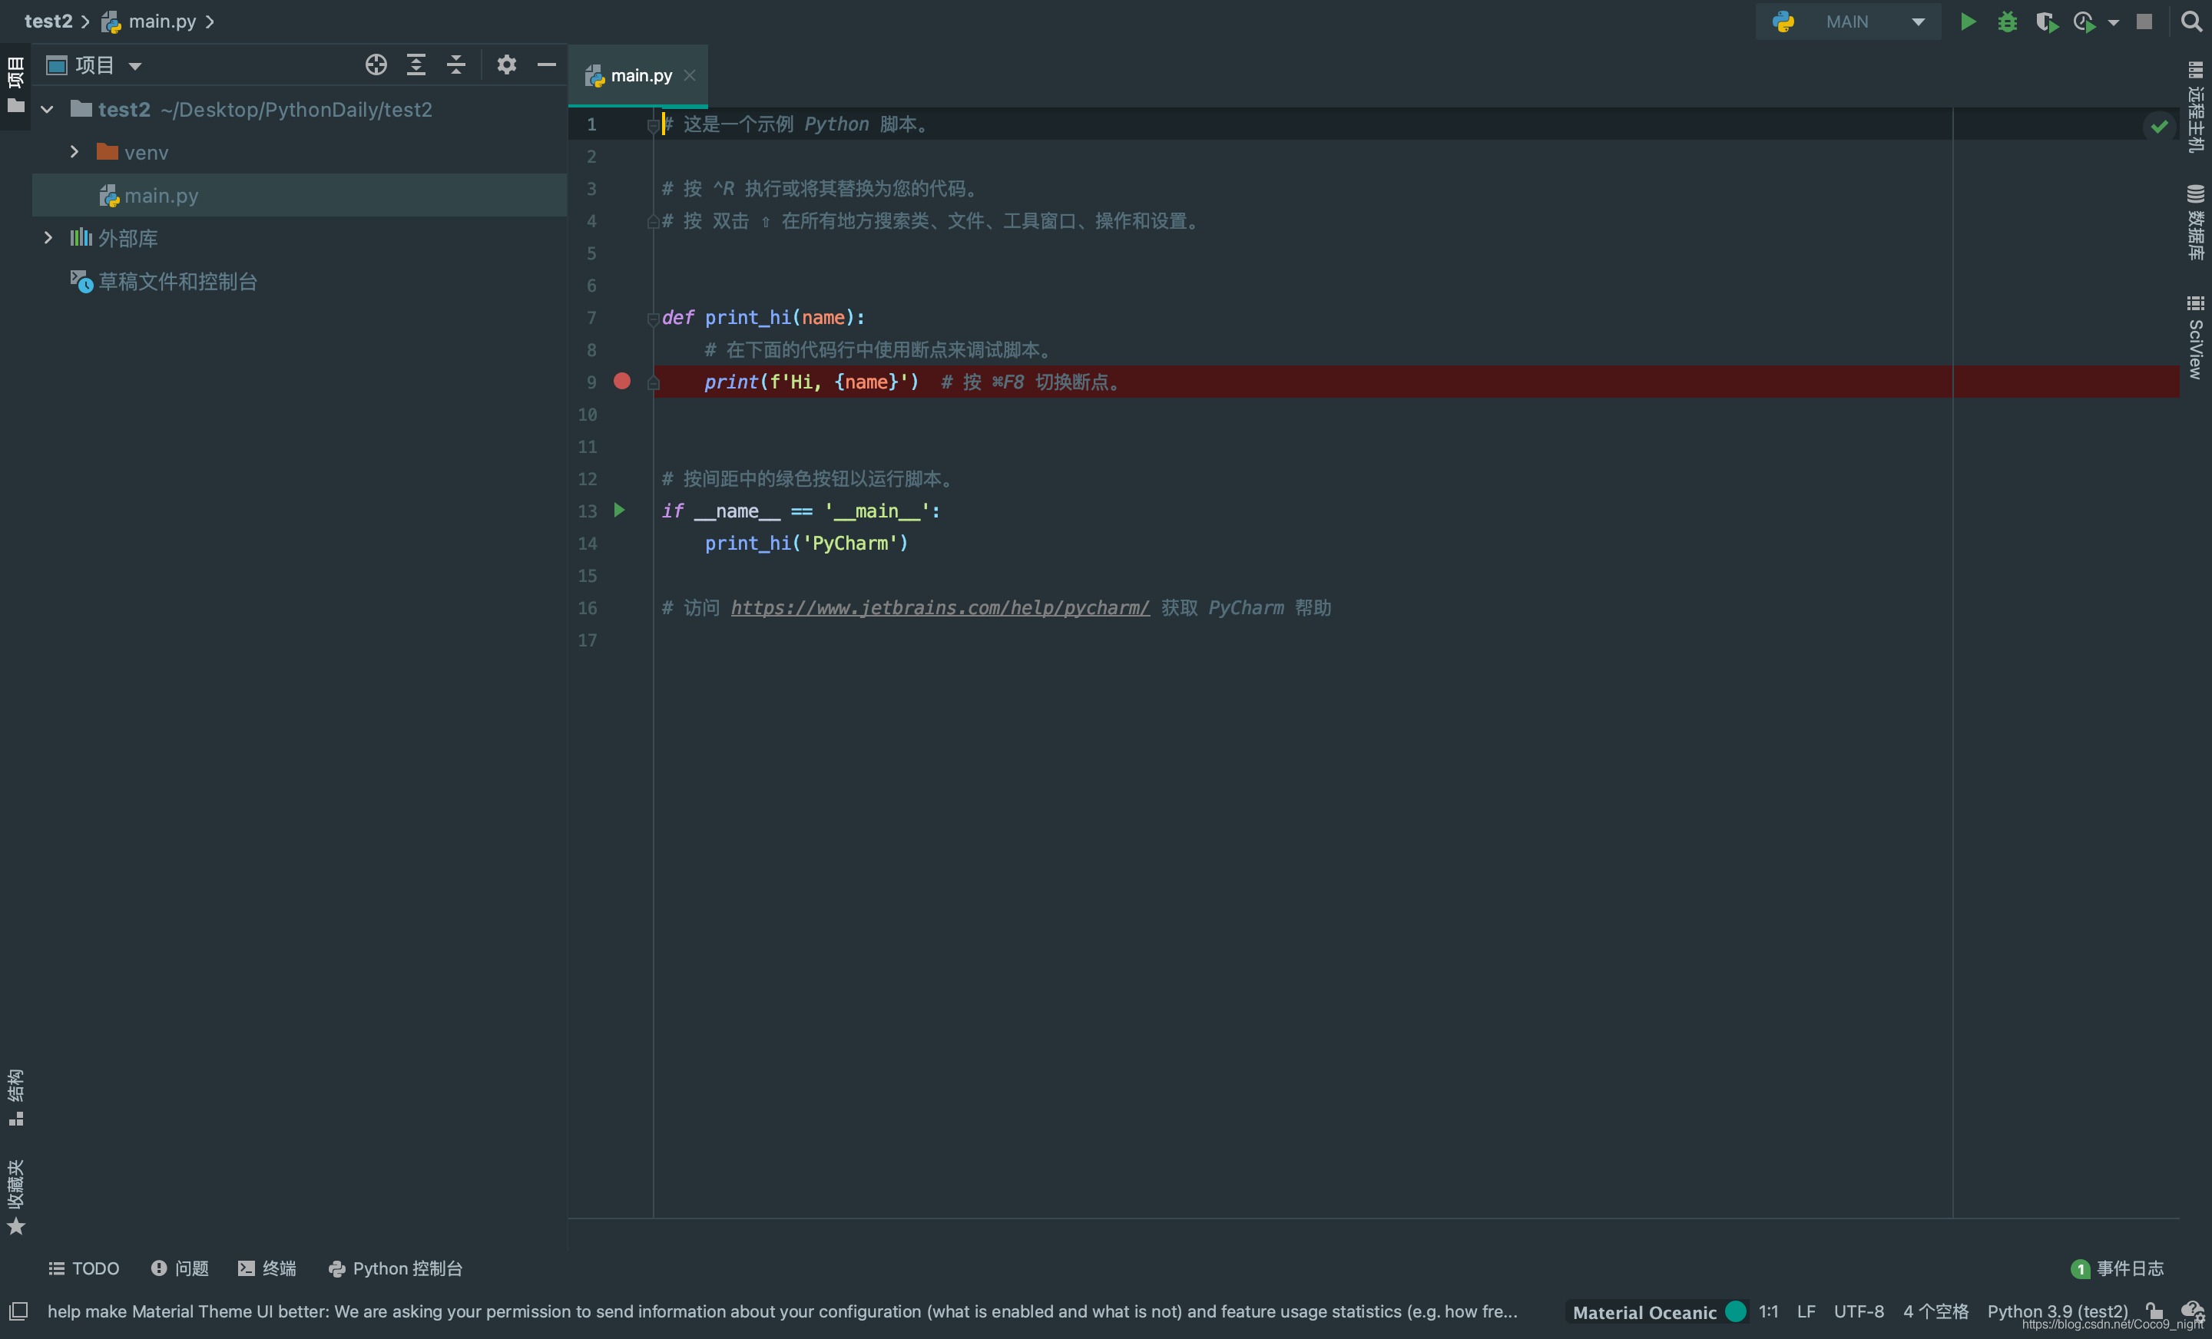Start debugging with the bug icon
The height and width of the screenshot is (1339, 2212).
pyautogui.click(x=2008, y=21)
